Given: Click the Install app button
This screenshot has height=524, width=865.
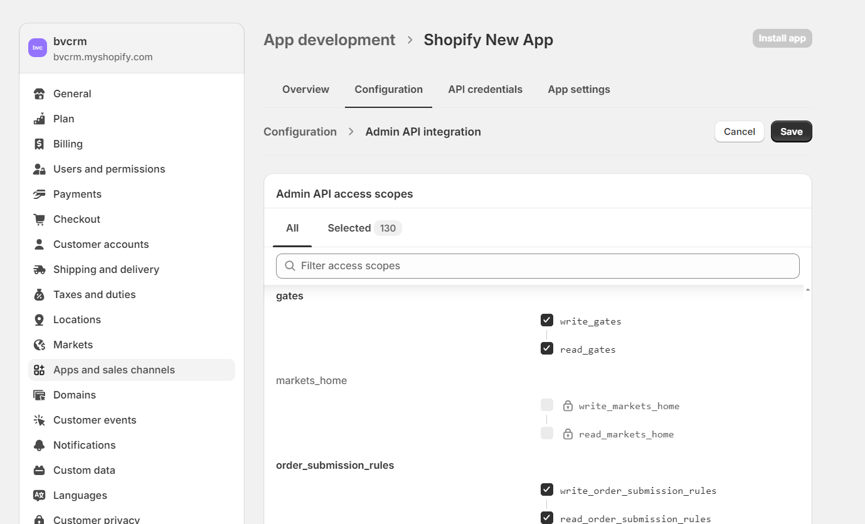Looking at the screenshot, I should [782, 38].
